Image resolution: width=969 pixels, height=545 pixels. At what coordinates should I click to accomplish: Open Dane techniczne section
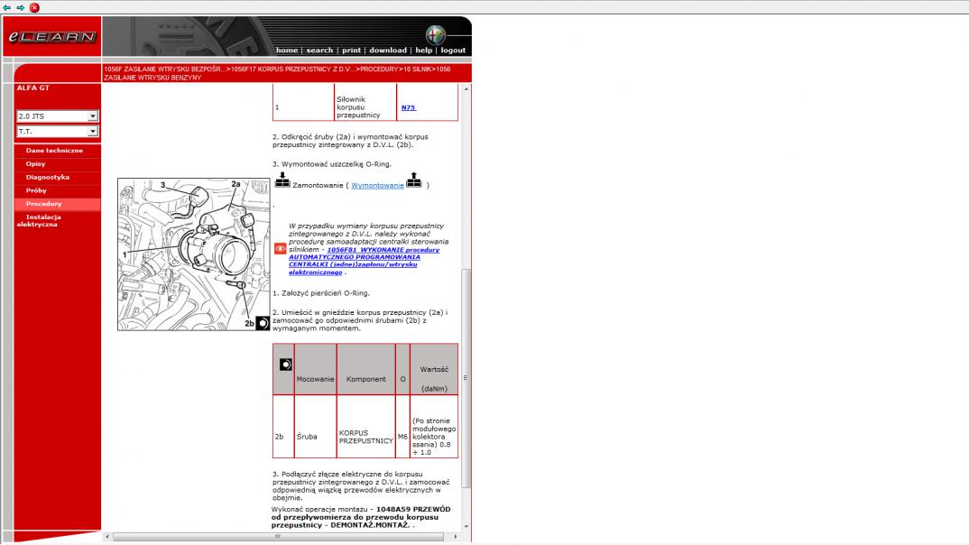(54, 150)
